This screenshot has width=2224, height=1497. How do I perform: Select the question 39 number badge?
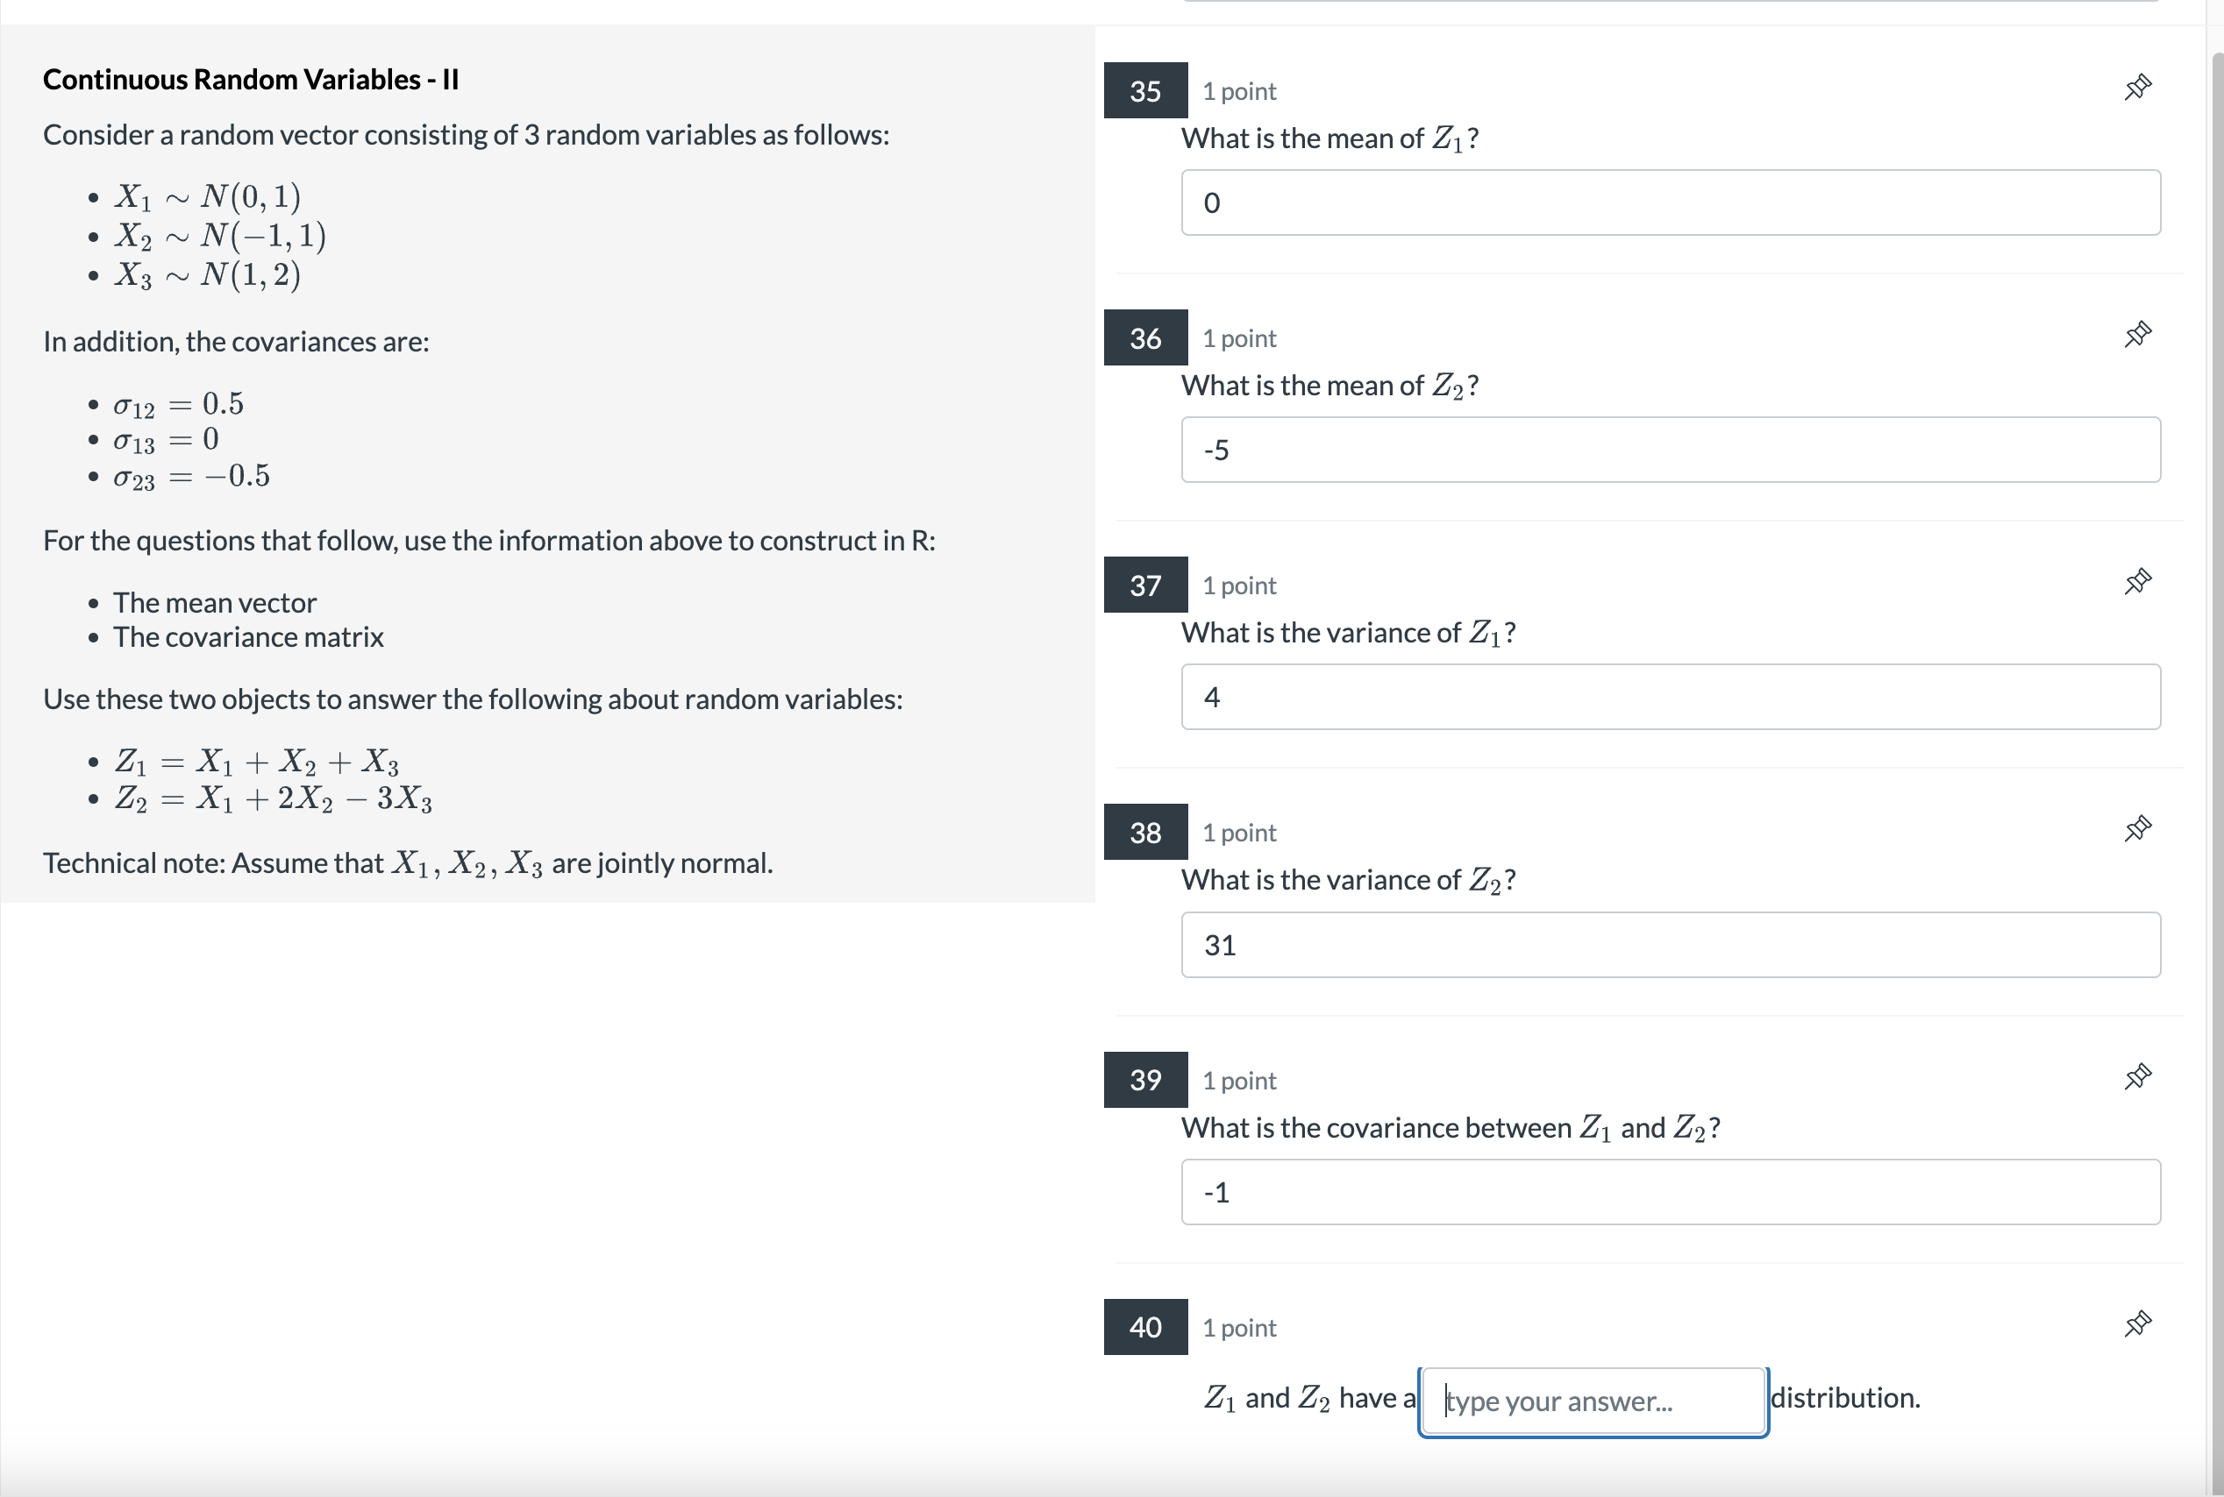point(1144,1080)
